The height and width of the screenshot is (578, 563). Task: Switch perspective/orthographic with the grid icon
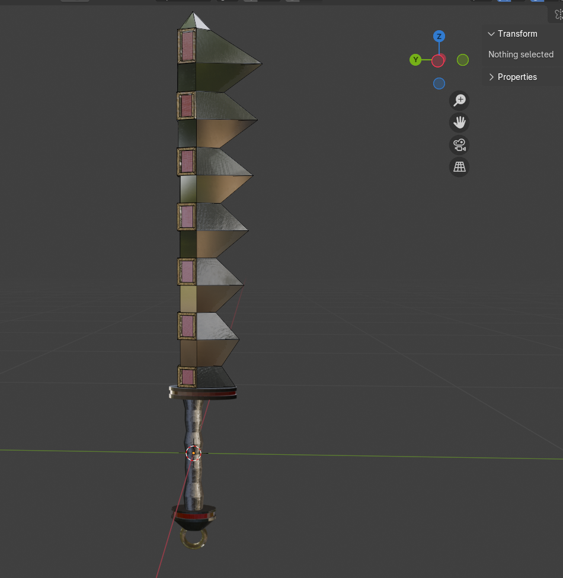click(459, 167)
